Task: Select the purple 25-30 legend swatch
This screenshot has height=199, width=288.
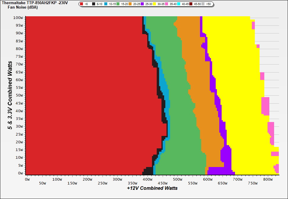Action: (142, 4)
